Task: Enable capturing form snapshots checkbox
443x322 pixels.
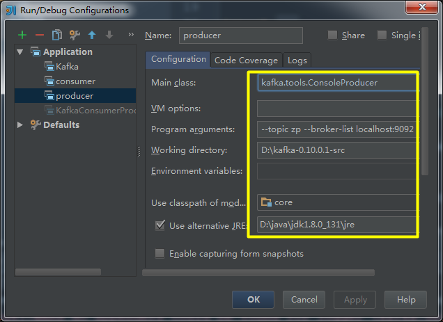Action: click(x=160, y=253)
